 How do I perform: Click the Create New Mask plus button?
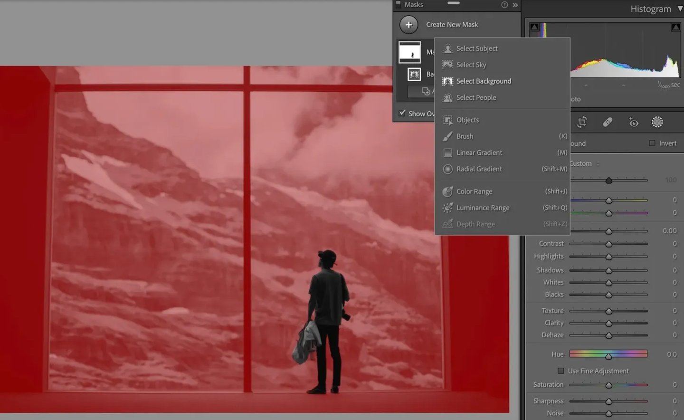(x=408, y=25)
